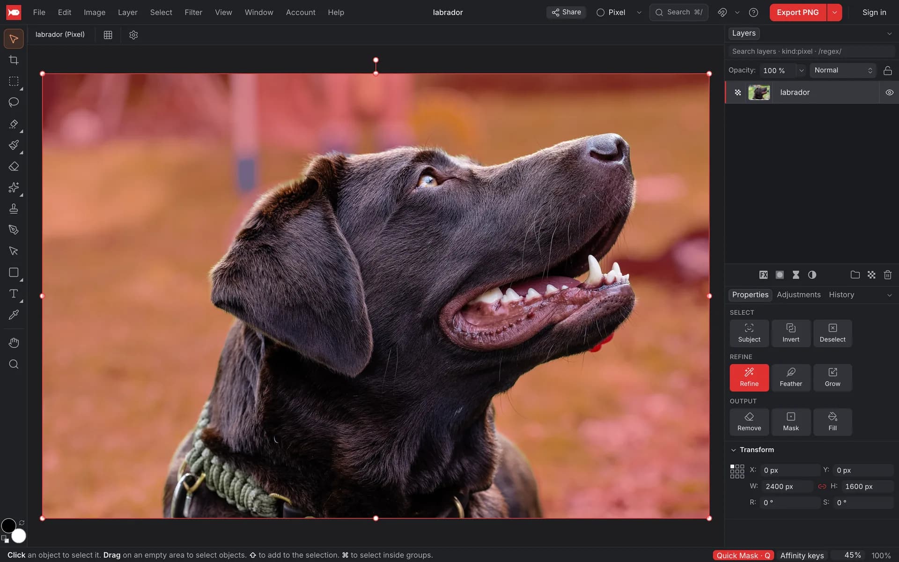Select the Eraser tool
Image resolution: width=899 pixels, height=562 pixels.
click(x=14, y=166)
